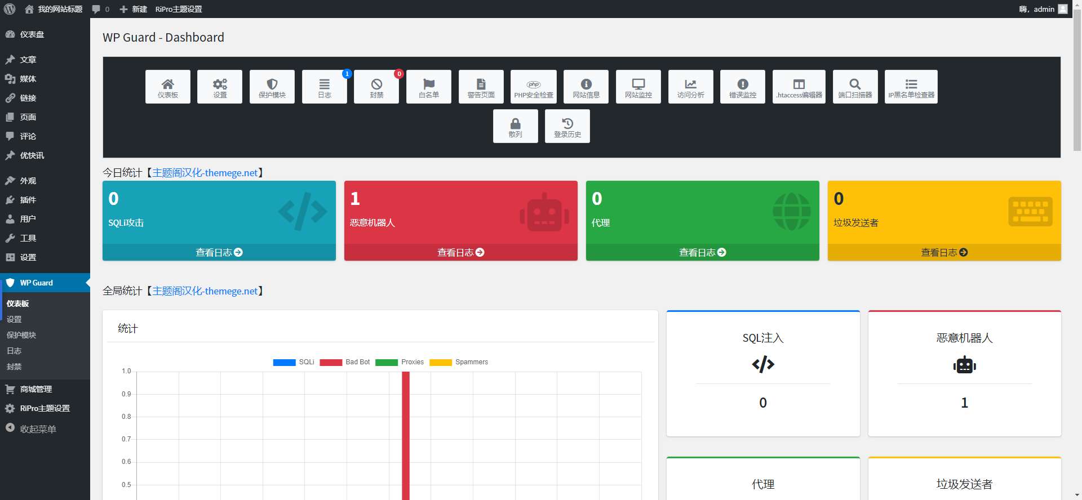Open the 散列 lock tile
Screen dimensions: 1082x500
point(516,126)
